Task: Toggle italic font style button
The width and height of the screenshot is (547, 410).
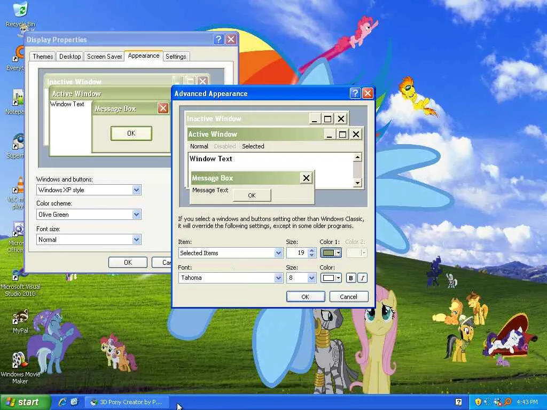Action: (363, 278)
